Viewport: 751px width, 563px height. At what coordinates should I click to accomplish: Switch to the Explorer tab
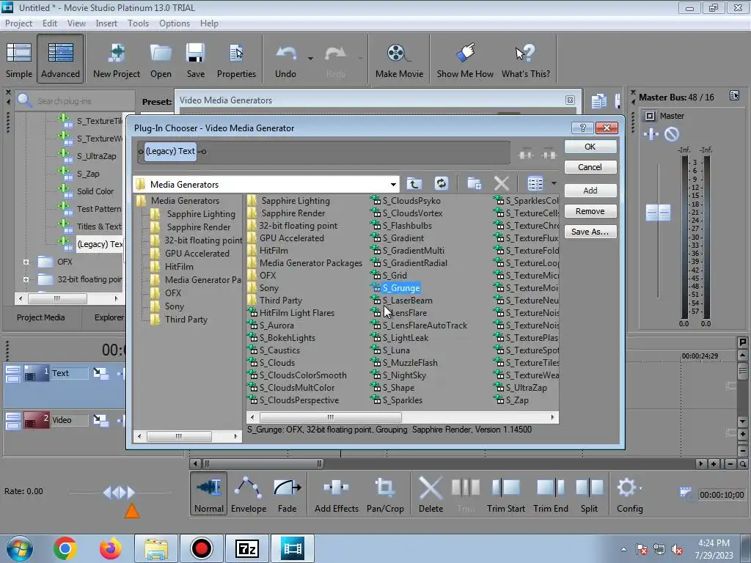pos(109,317)
